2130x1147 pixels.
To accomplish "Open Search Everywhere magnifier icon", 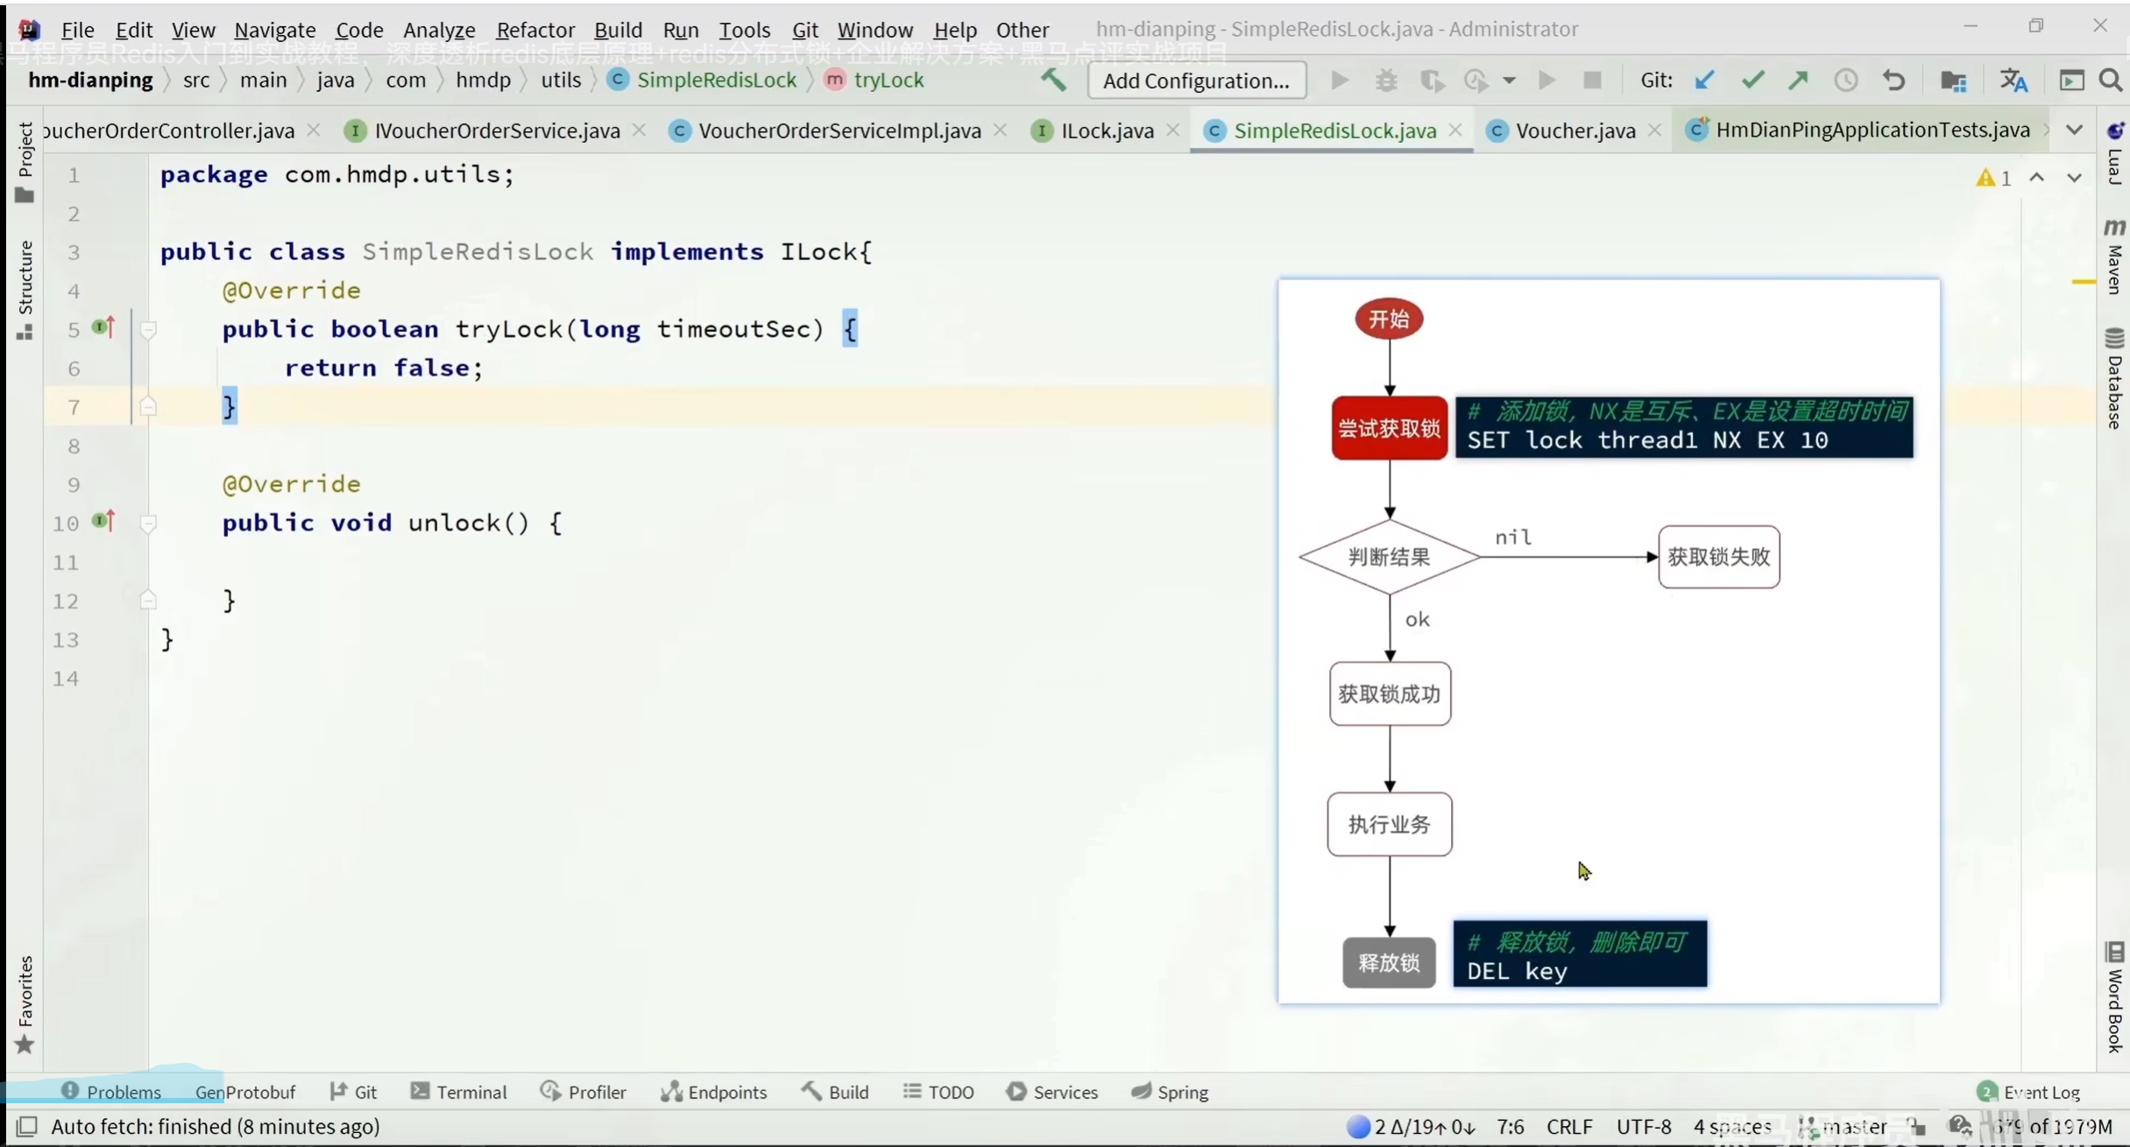I will click(x=2111, y=81).
